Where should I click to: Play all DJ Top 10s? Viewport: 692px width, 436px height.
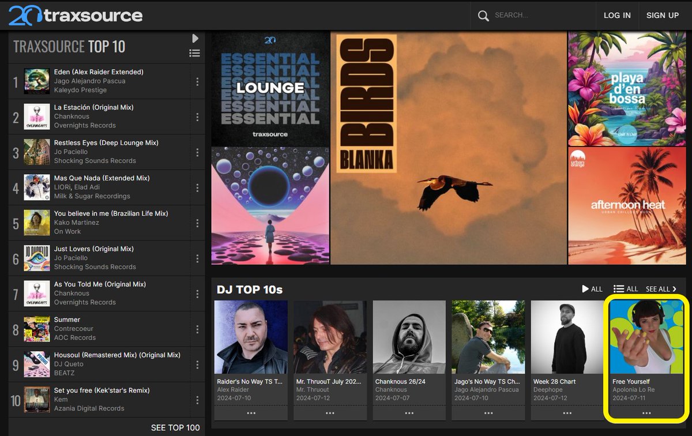(x=592, y=289)
